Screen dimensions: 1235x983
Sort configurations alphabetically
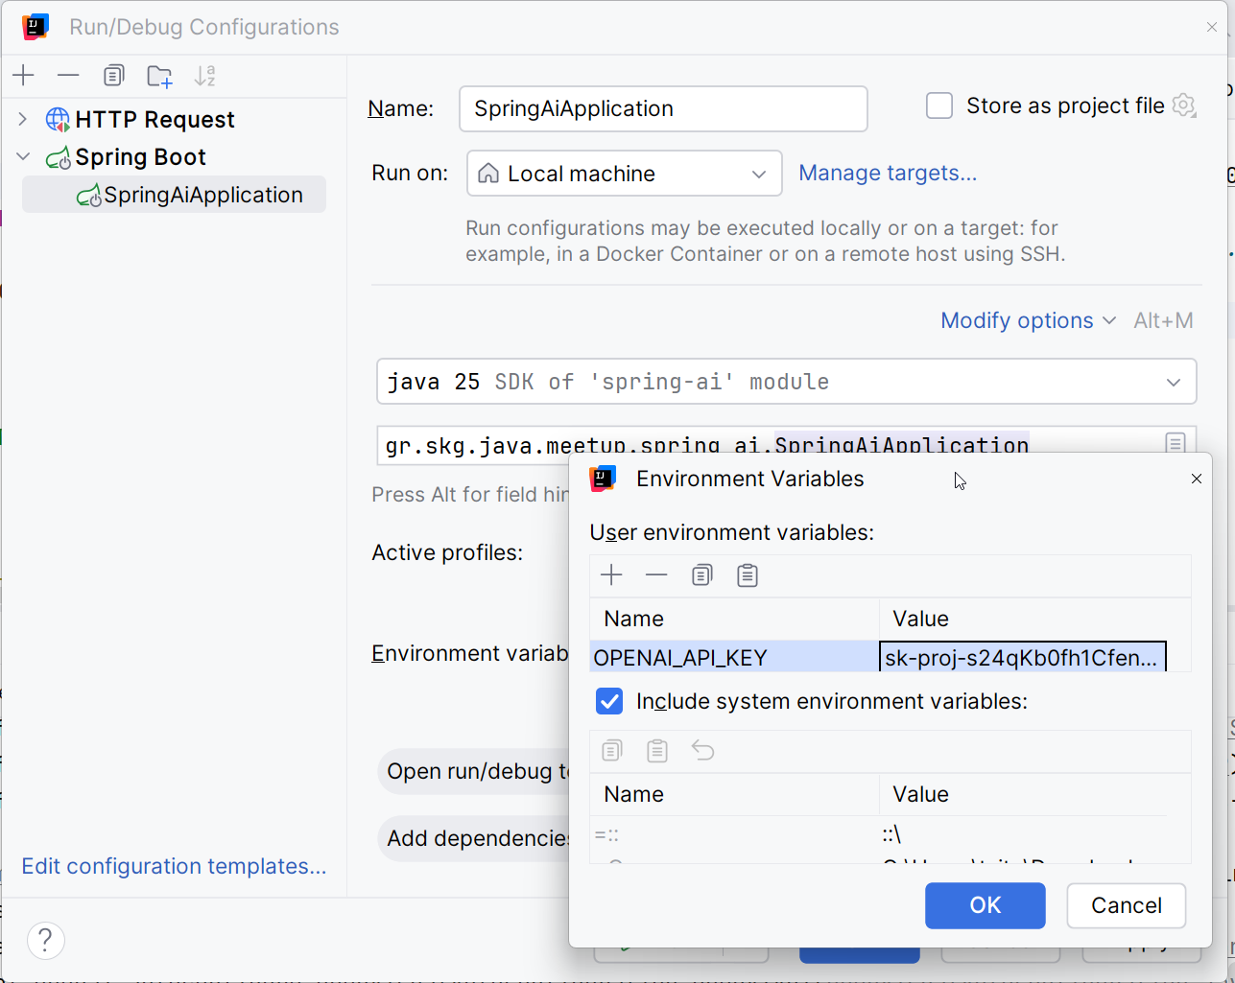point(204,76)
